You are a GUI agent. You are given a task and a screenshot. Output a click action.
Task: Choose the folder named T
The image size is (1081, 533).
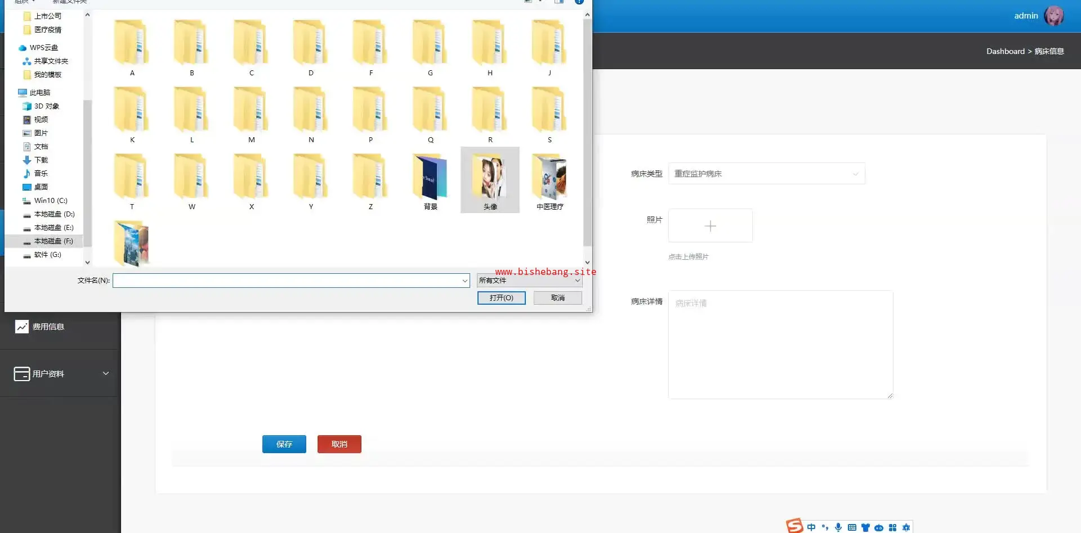tap(132, 181)
